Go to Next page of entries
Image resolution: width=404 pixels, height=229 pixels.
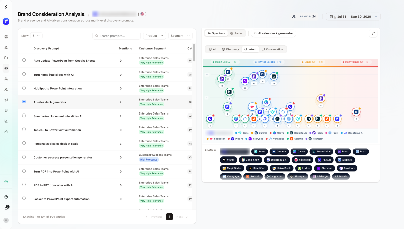[x=182, y=217]
